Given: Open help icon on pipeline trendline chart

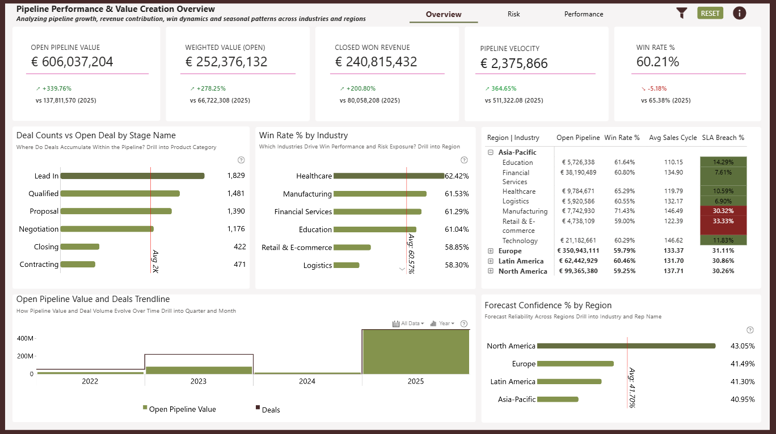Looking at the screenshot, I should [x=464, y=324].
